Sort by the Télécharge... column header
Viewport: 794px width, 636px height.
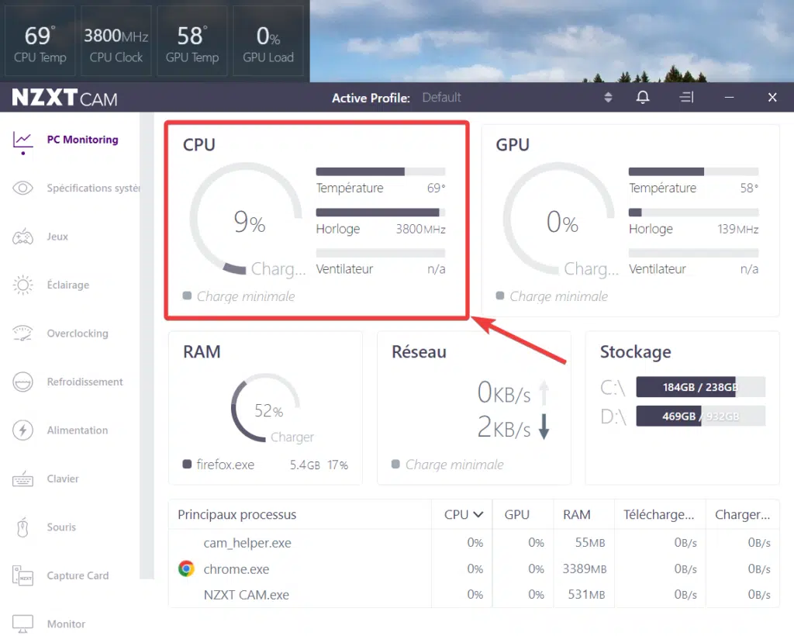click(660, 514)
